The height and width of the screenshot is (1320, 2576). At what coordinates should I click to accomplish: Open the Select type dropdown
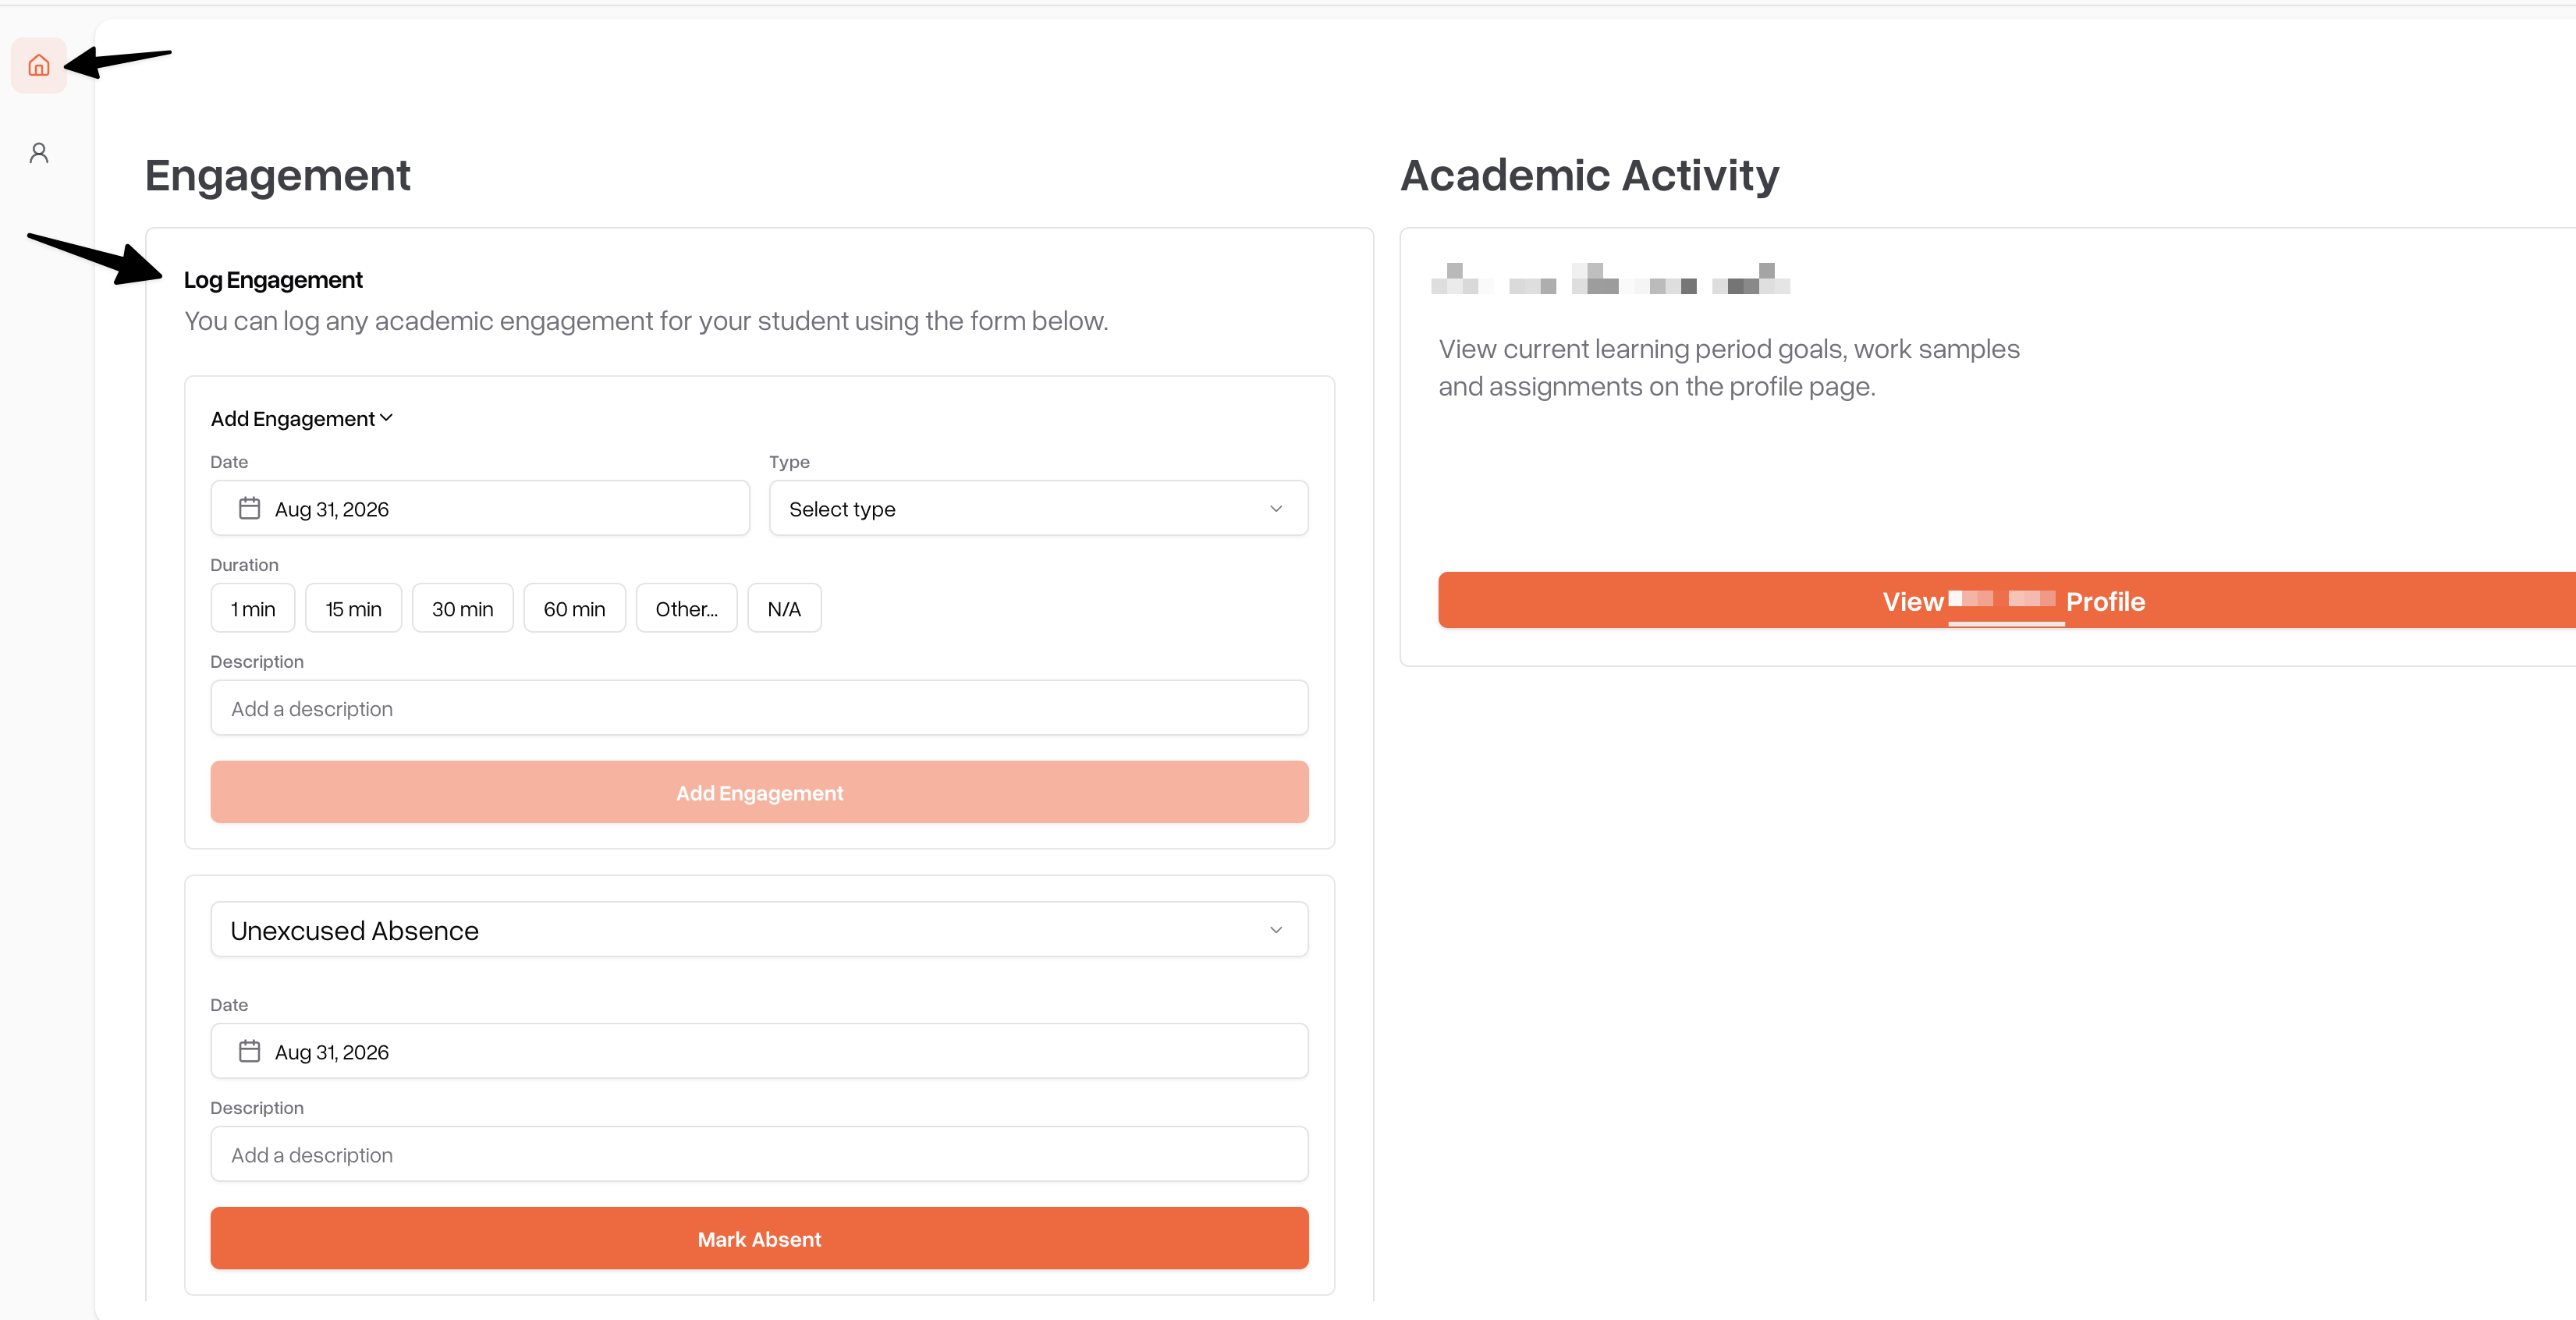[x=1038, y=509]
